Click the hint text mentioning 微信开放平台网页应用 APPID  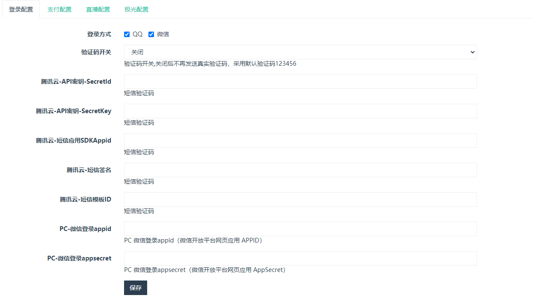click(x=193, y=240)
